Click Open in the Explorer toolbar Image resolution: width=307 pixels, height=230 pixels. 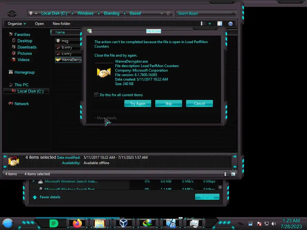tap(39, 24)
